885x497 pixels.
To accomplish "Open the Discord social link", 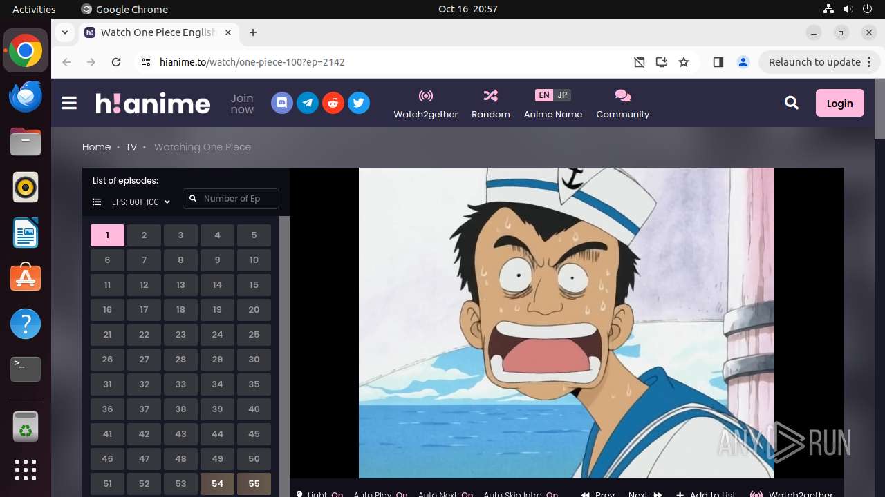I will tap(281, 104).
